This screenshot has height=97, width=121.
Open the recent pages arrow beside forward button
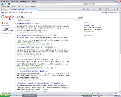click(6, 4)
